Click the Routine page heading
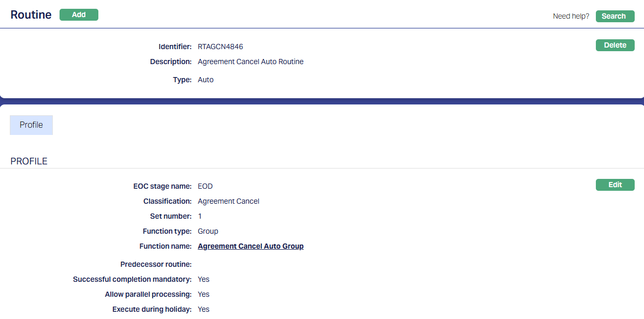Screen dimensions: 644x319 click(x=31, y=15)
